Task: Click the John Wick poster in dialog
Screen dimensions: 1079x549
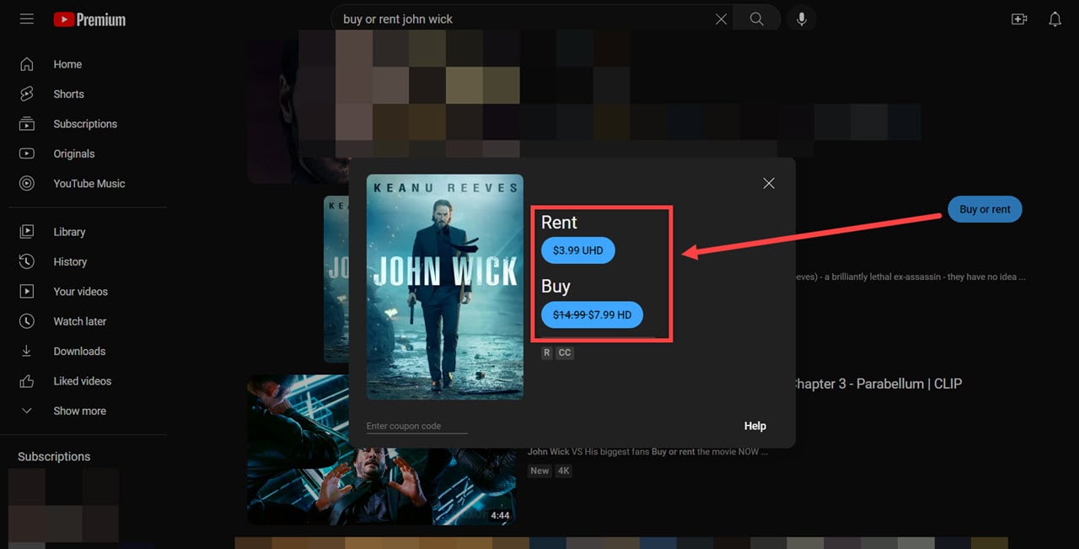Action: tap(445, 287)
